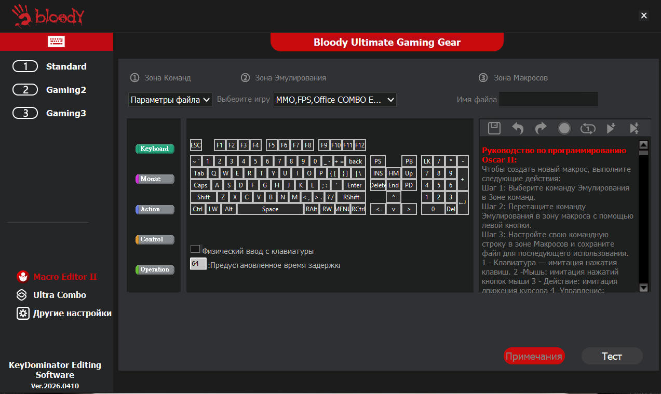Switch to Gaming2 profile
The height and width of the screenshot is (394, 661).
(66, 90)
